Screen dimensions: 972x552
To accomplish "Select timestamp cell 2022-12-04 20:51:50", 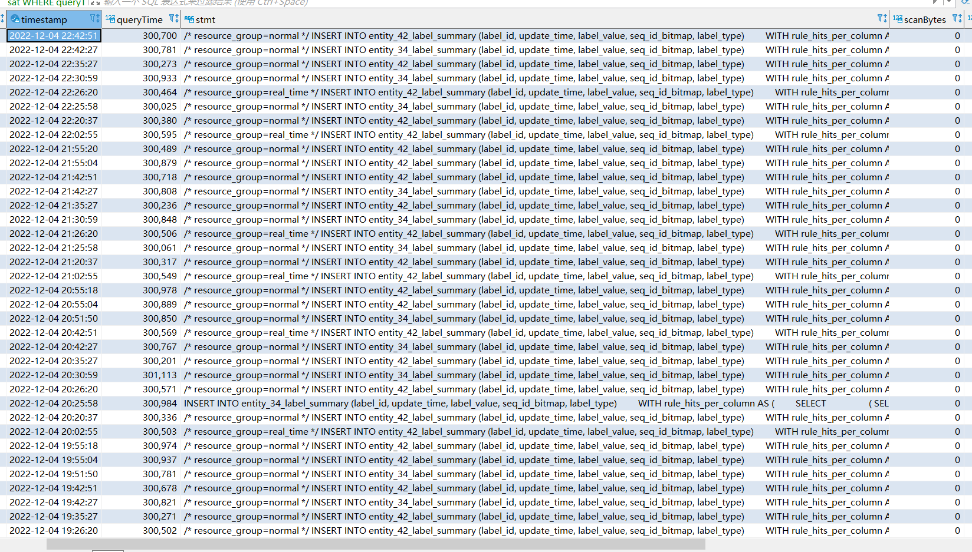I will [x=54, y=319].
